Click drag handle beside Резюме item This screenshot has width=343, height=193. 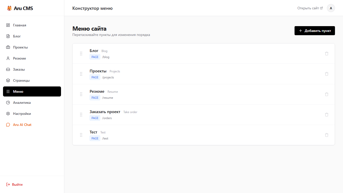pyautogui.click(x=81, y=94)
